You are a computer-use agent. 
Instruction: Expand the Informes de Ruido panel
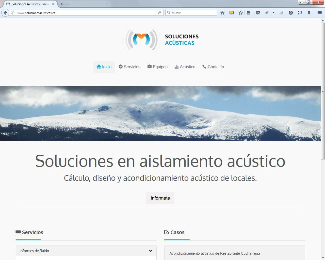click(86, 251)
